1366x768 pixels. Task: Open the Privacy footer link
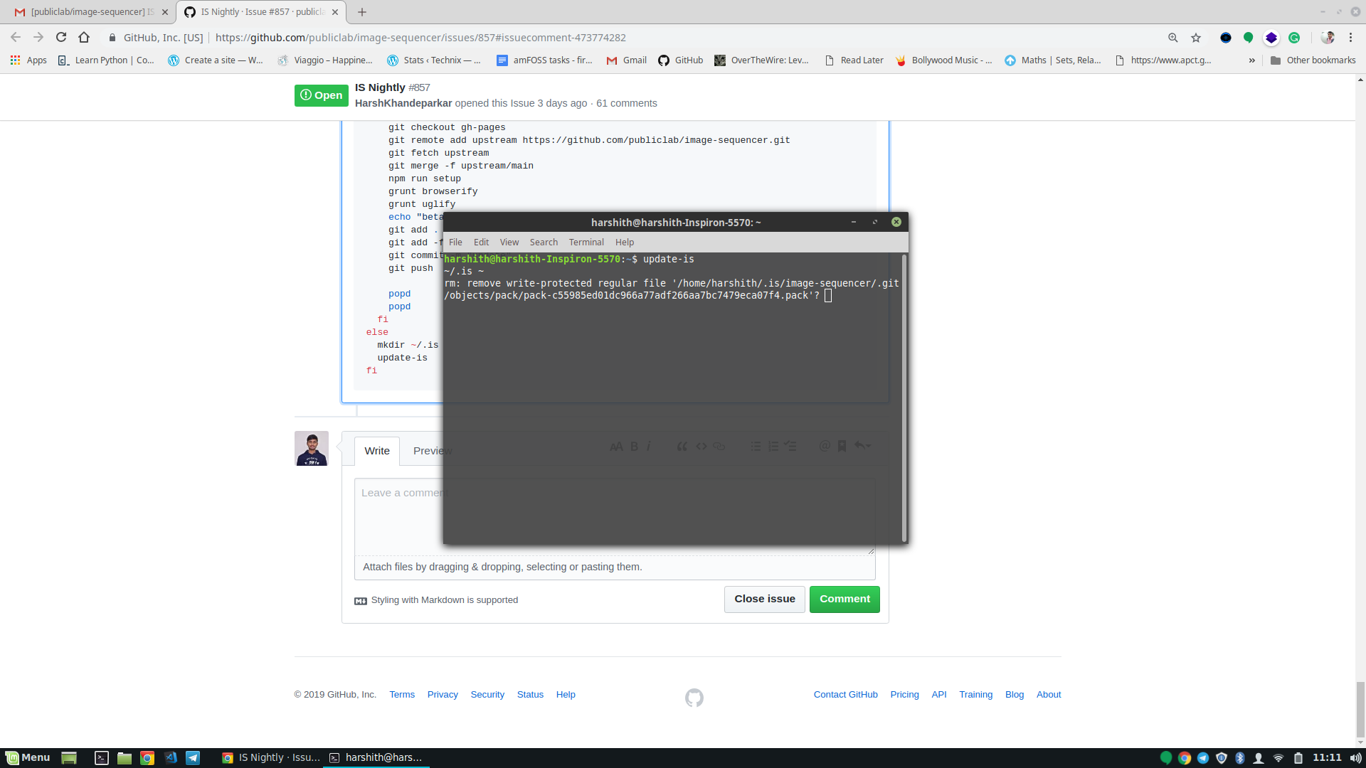[x=443, y=695]
